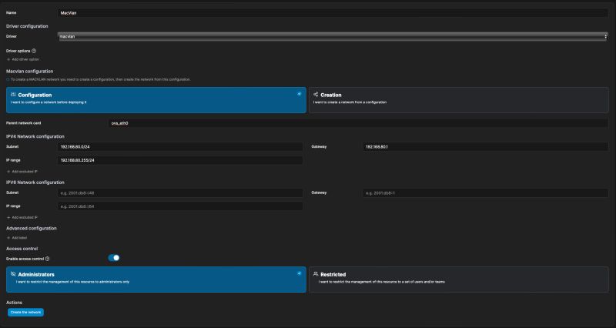
Task: Click the Access control heading
Action: [x=22, y=249]
